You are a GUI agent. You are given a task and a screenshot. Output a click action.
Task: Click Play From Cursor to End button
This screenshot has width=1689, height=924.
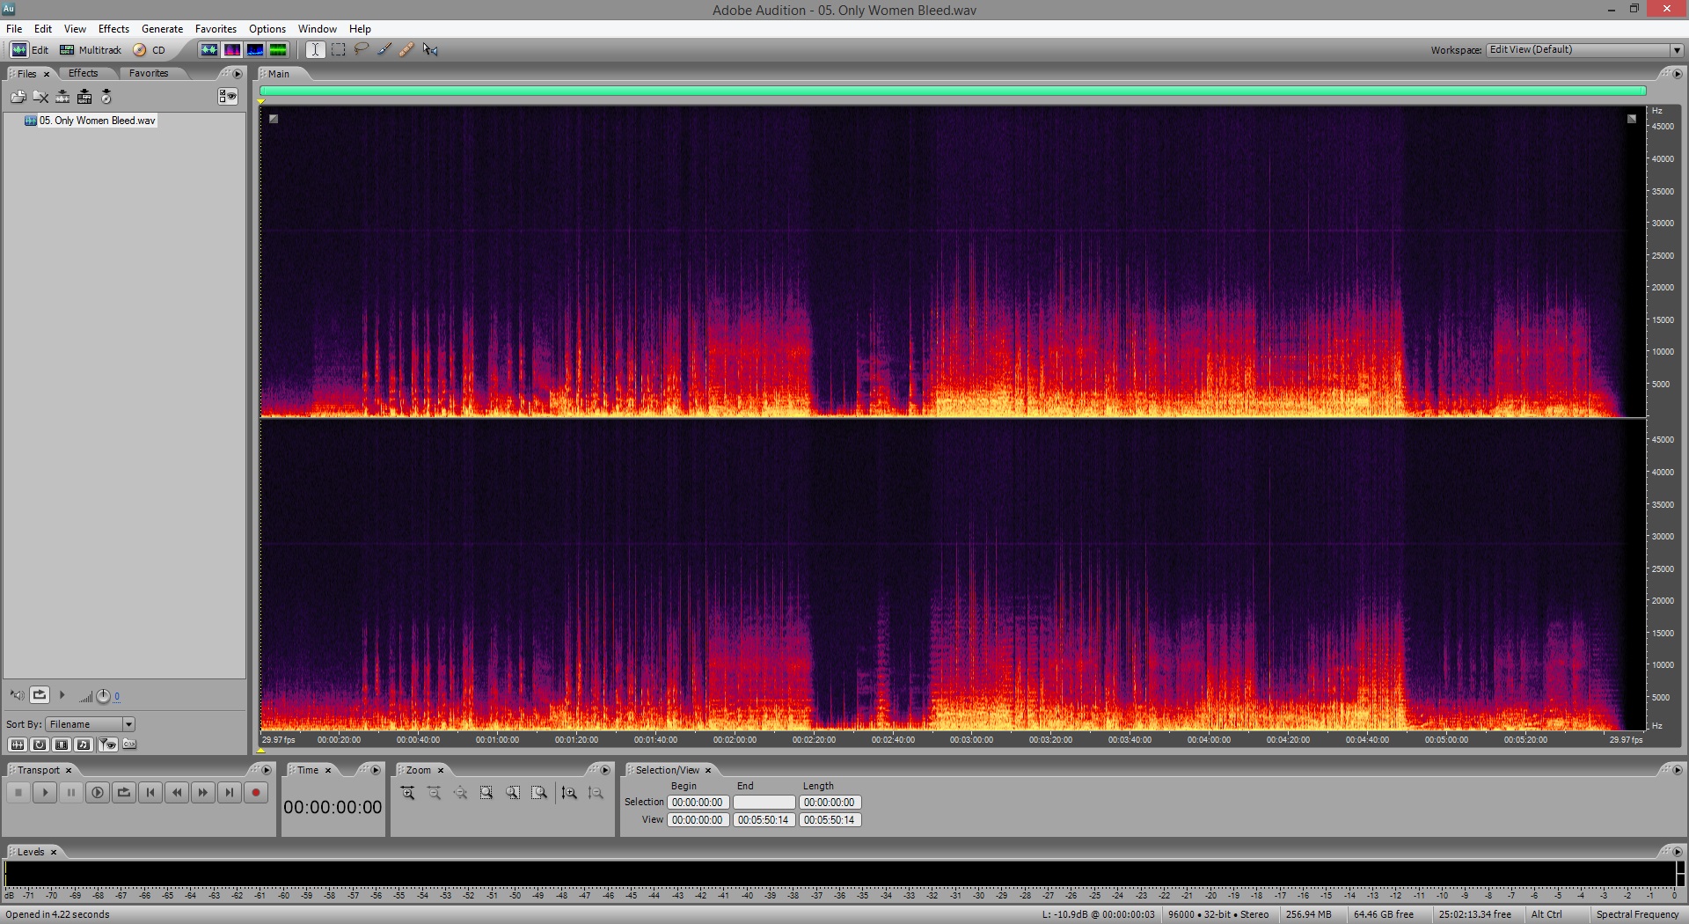[97, 793]
